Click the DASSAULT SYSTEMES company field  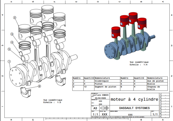[x=134, y=108]
